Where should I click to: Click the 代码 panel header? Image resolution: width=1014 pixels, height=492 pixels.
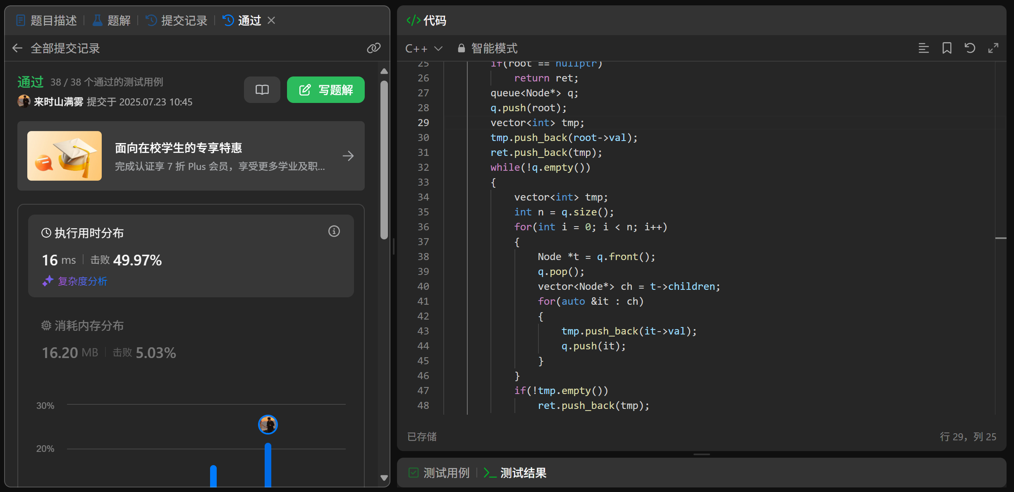(426, 20)
